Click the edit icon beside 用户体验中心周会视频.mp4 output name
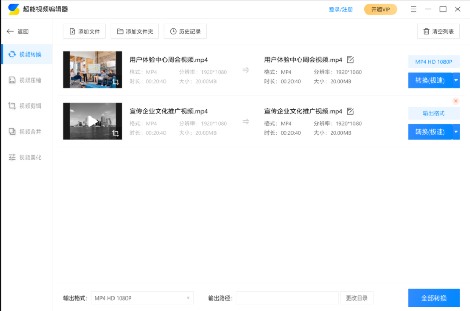The height and width of the screenshot is (311, 470). [350, 59]
